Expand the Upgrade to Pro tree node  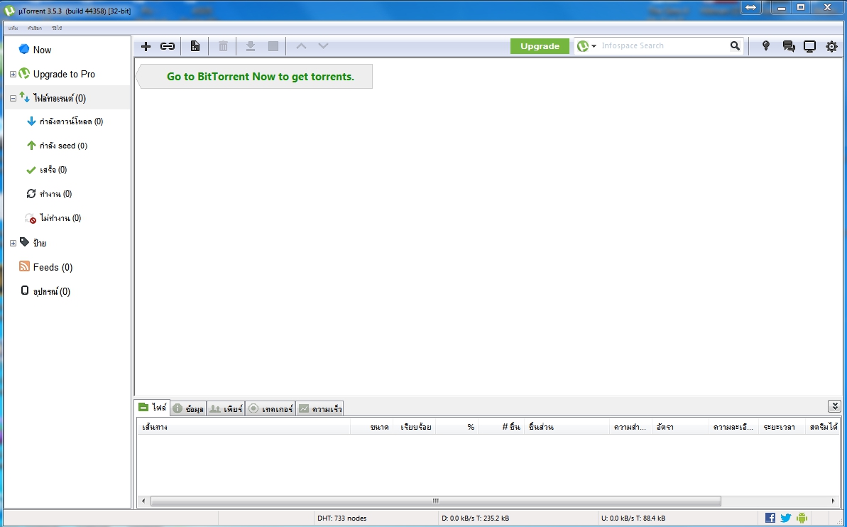[x=13, y=74]
